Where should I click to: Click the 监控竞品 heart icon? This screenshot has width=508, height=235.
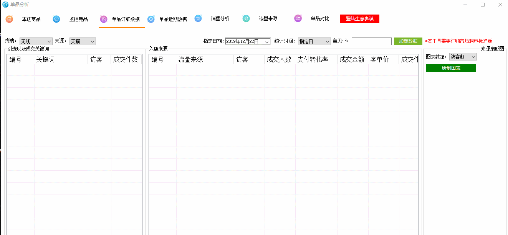click(x=56, y=19)
